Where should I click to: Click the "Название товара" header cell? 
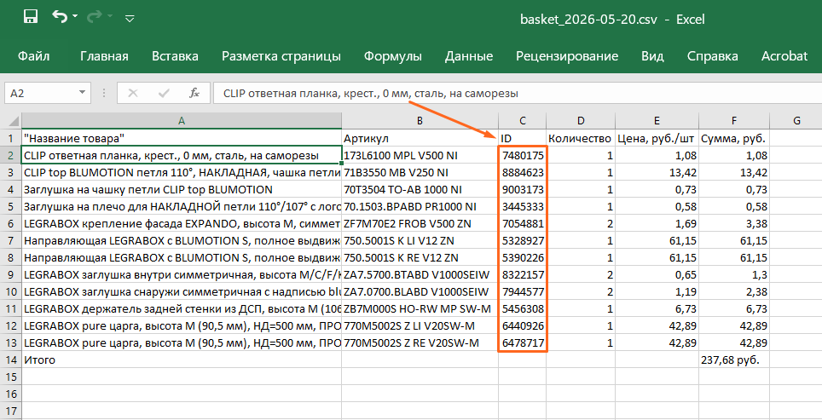click(182, 138)
